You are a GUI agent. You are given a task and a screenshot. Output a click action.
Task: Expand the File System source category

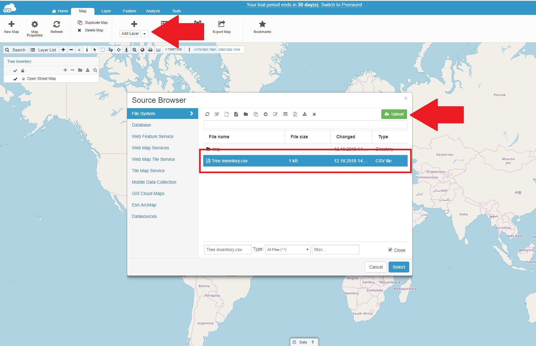[x=163, y=114]
